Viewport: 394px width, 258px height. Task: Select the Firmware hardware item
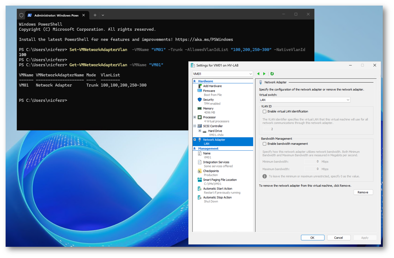point(209,91)
